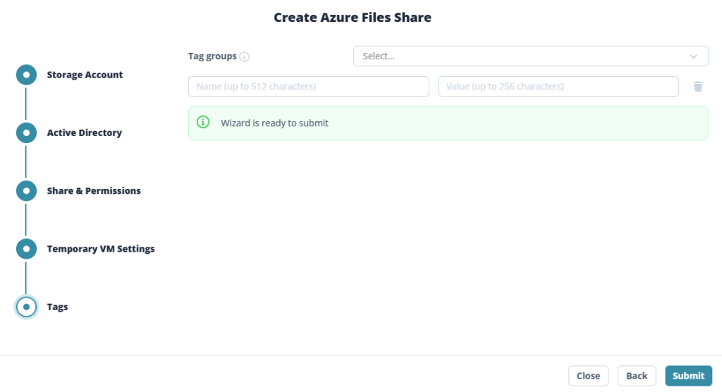Go to Storage Account step label

coord(85,75)
